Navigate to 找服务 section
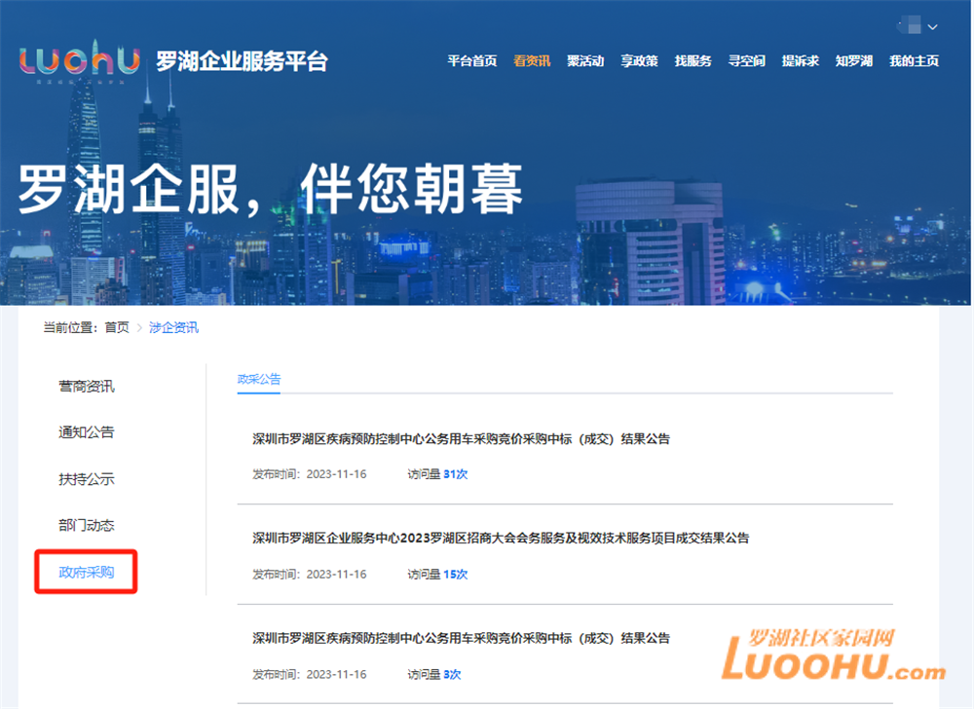 click(693, 60)
